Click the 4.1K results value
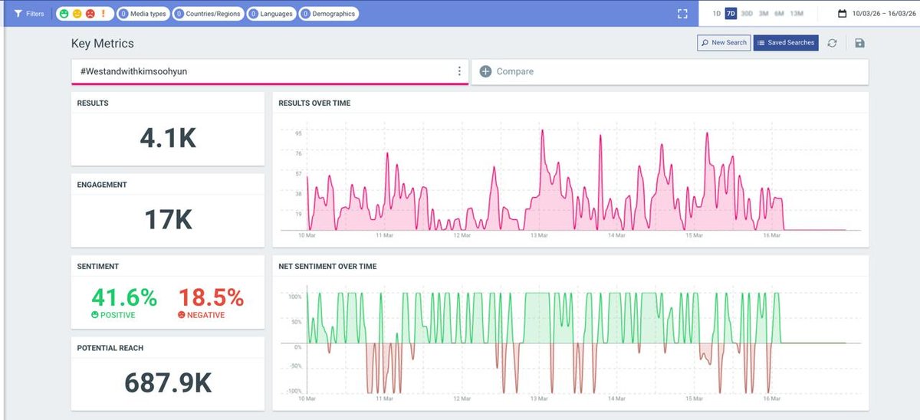920x420 pixels. coord(168,137)
